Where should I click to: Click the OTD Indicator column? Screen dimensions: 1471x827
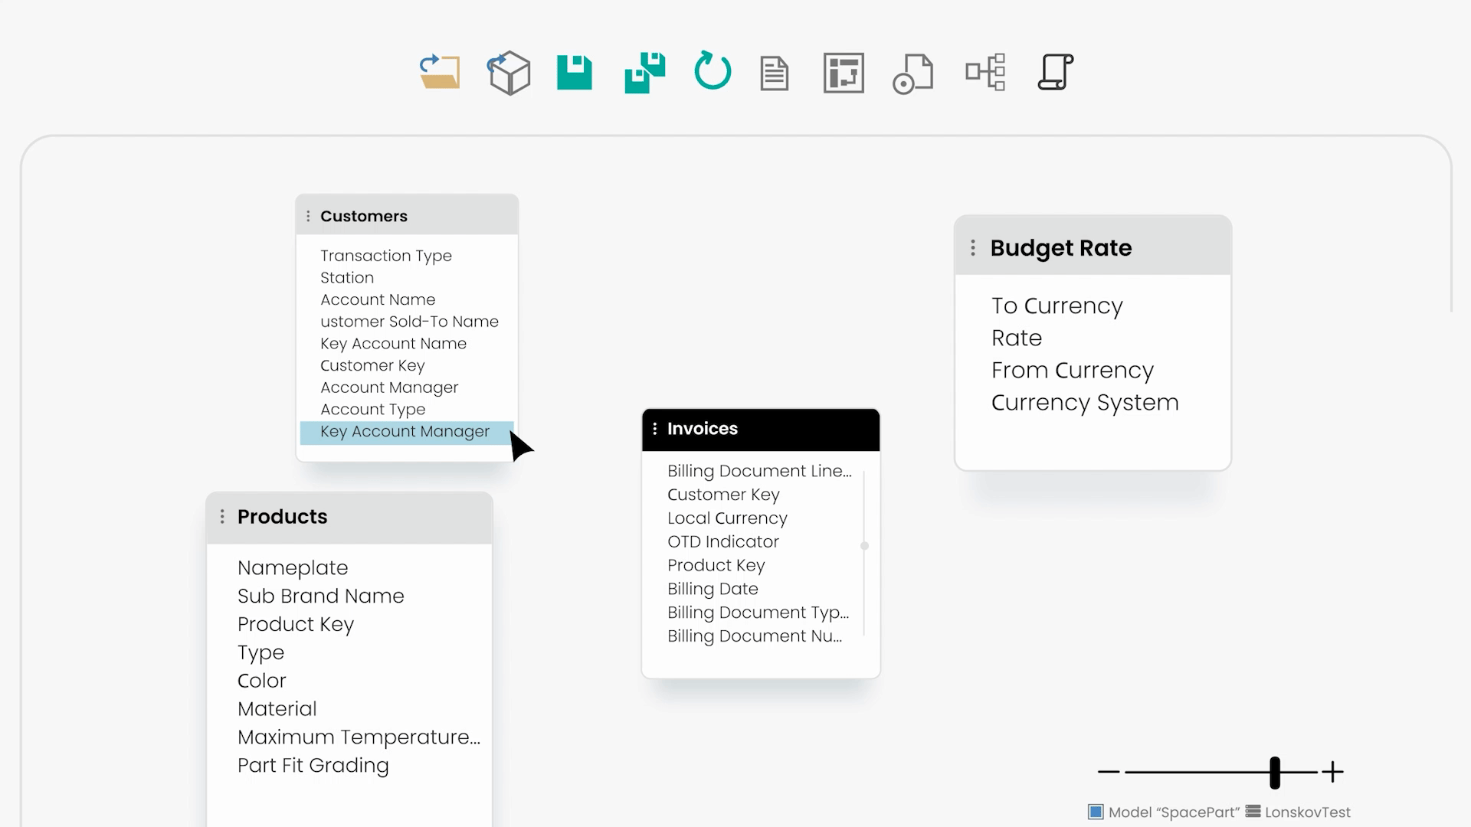click(722, 542)
